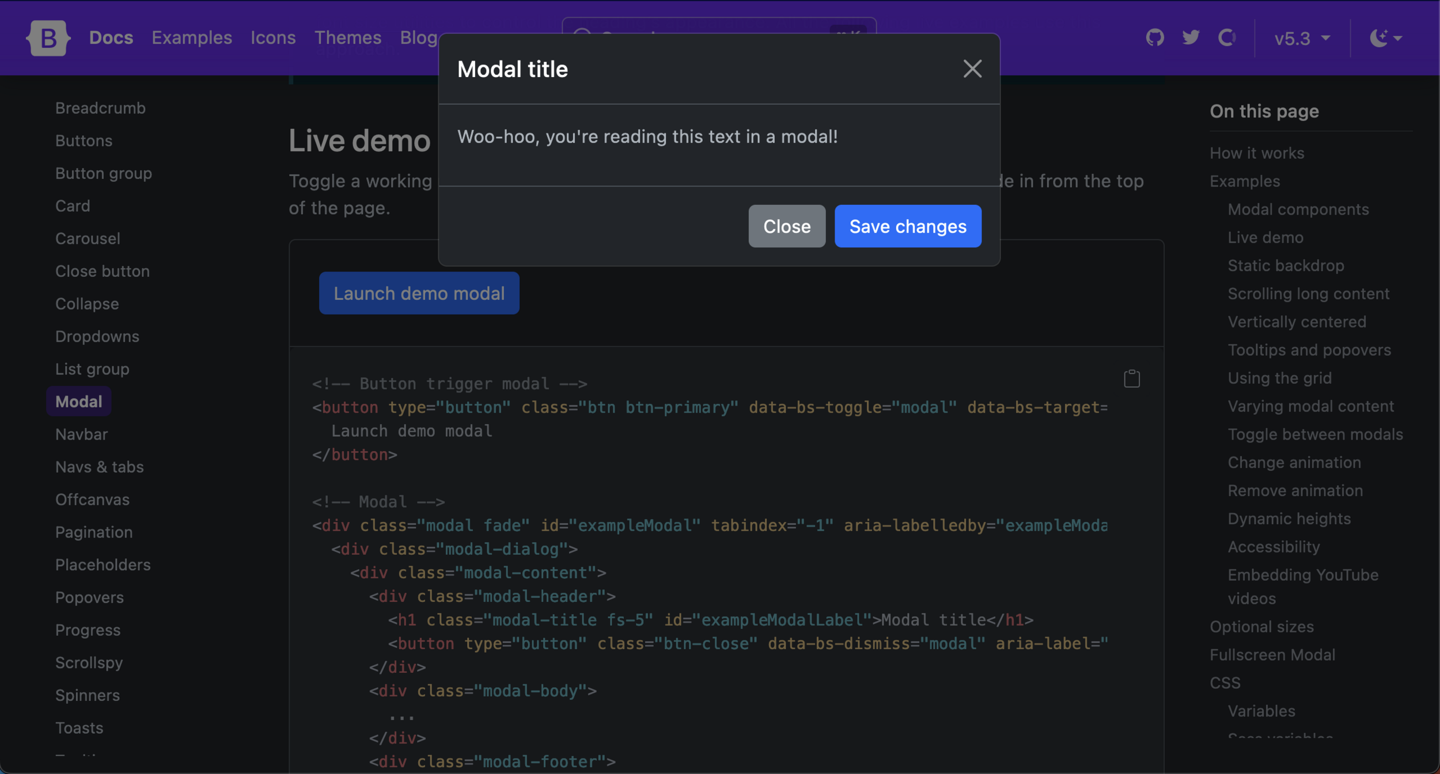Toggle the dark mode theme switcher

click(x=1385, y=38)
